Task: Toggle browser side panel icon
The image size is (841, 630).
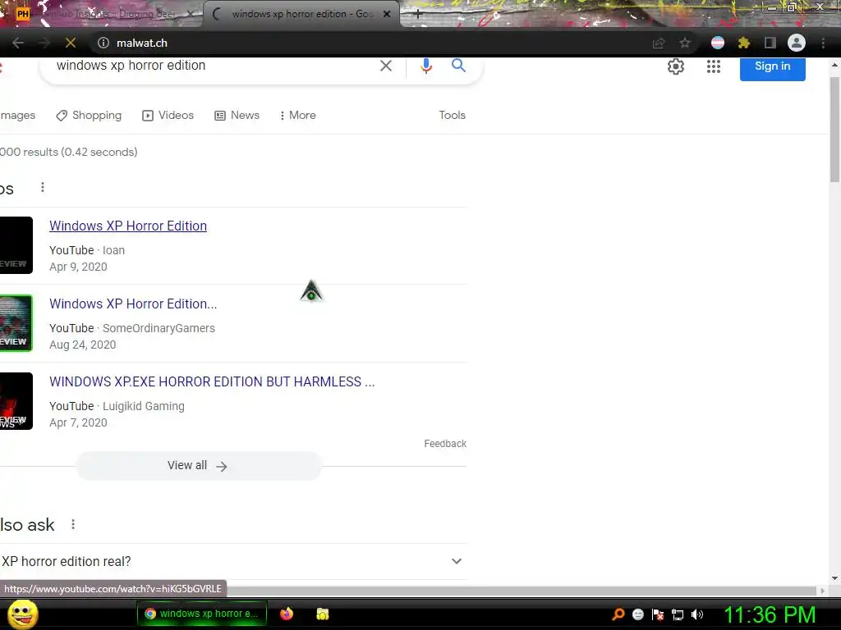Action: click(x=770, y=43)
